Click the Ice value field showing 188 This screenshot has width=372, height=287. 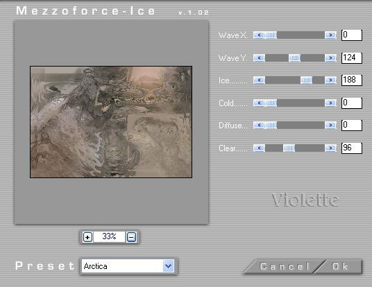(x=352, y=80)
